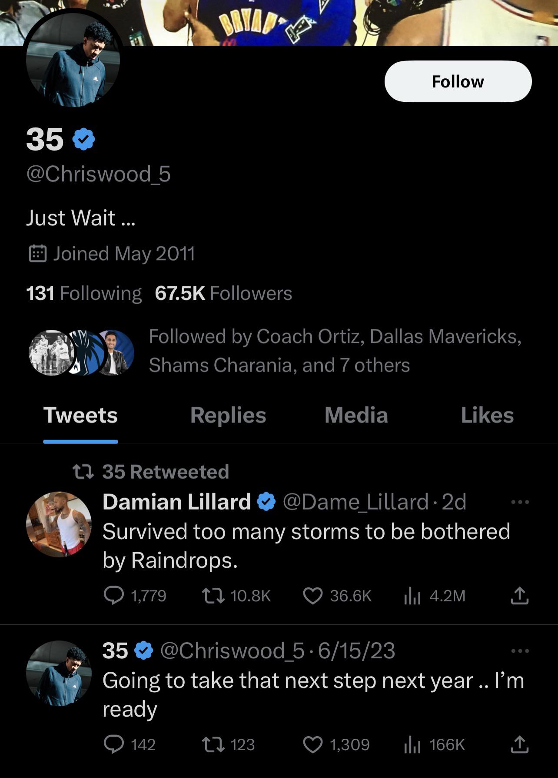Open Damian Lillard's profile avatar
This screenshot has width=558, height=778.
coord(59,524)
